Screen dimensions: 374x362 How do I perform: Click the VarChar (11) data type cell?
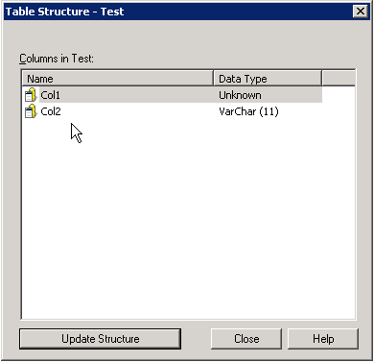248,111
